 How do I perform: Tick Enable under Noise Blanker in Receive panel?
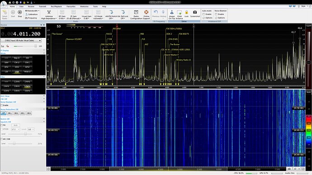coord(2,105)
